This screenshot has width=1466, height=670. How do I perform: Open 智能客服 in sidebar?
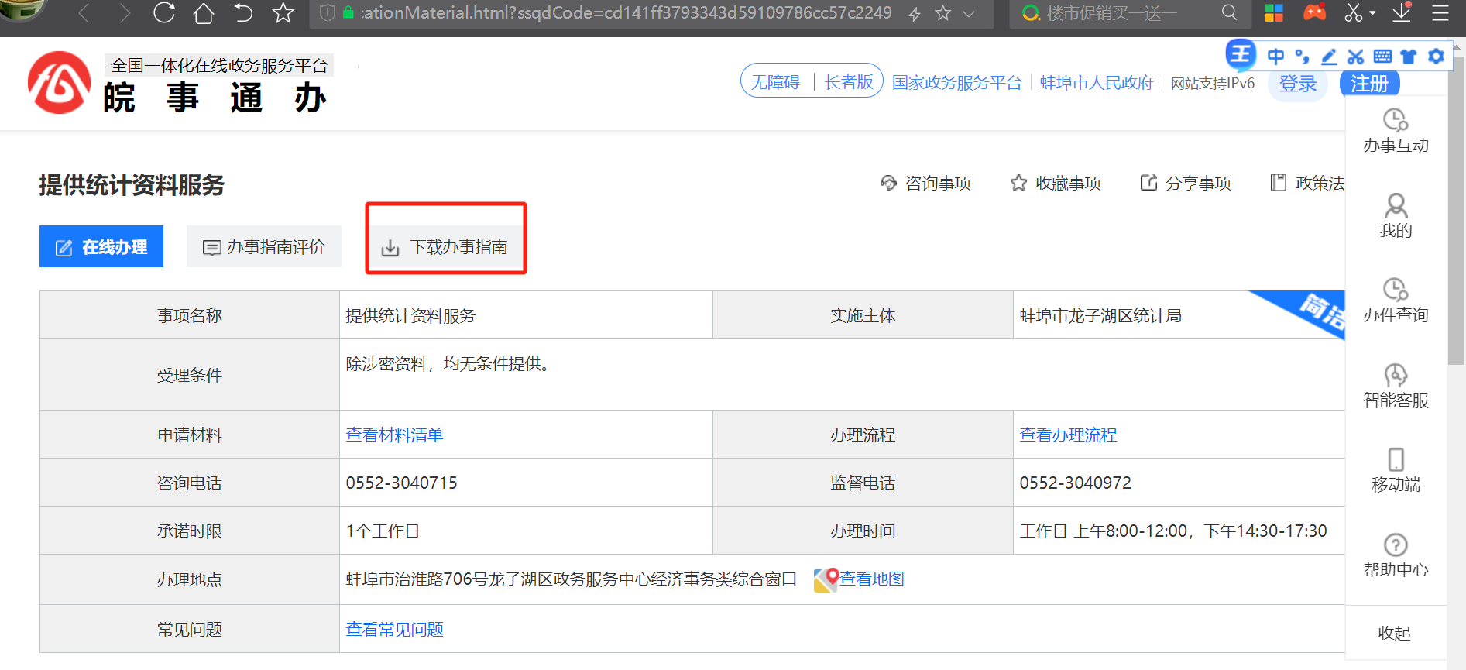tap(1396, 386)
